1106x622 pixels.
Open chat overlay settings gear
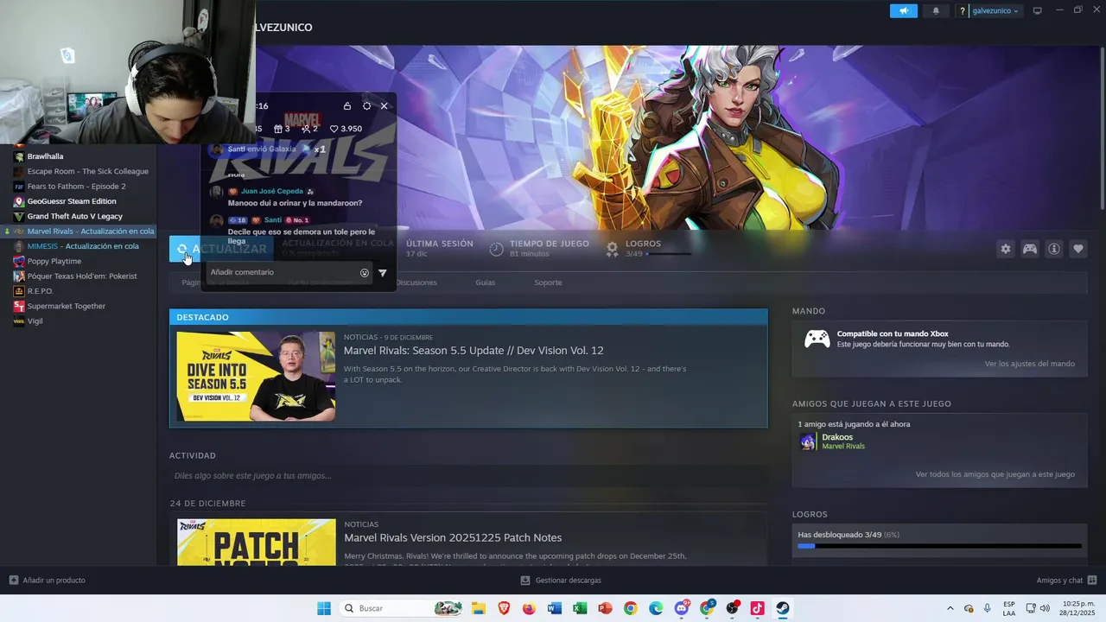(367, 106)
